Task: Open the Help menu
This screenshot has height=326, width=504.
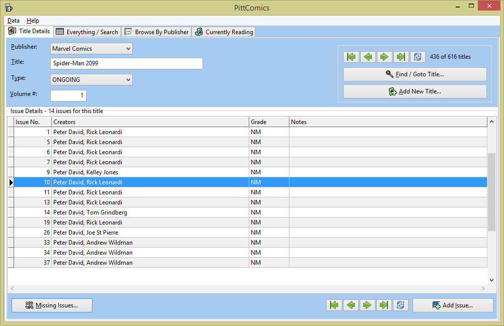Action: (x=33, y=21)
